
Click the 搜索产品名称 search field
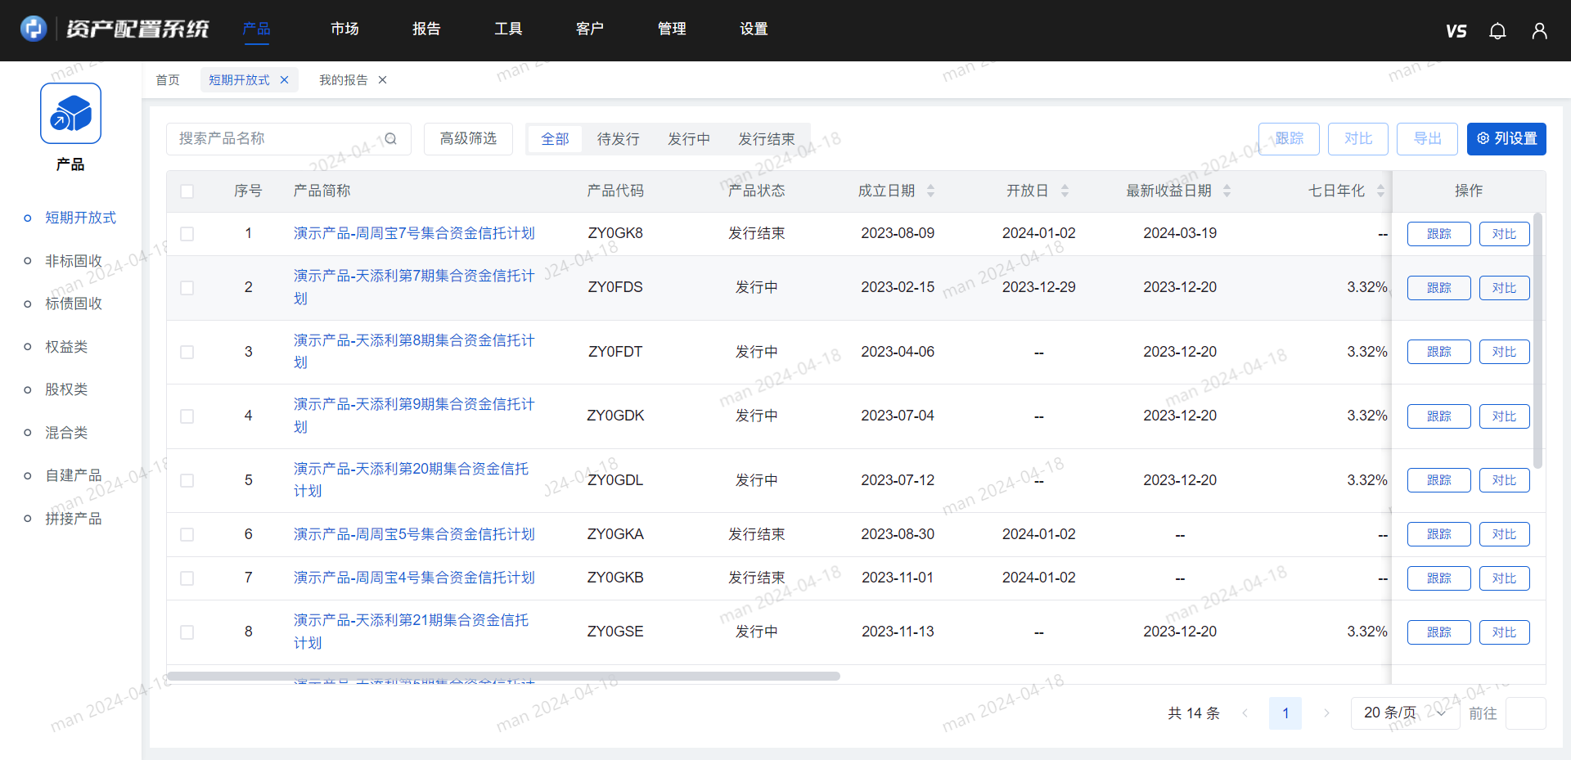[288, 139]
